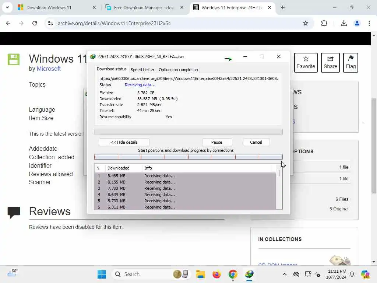This screenshot has height=283, width=377.
Task: Open the tab search dropdown arrow
Action: [x=7, y=7]
